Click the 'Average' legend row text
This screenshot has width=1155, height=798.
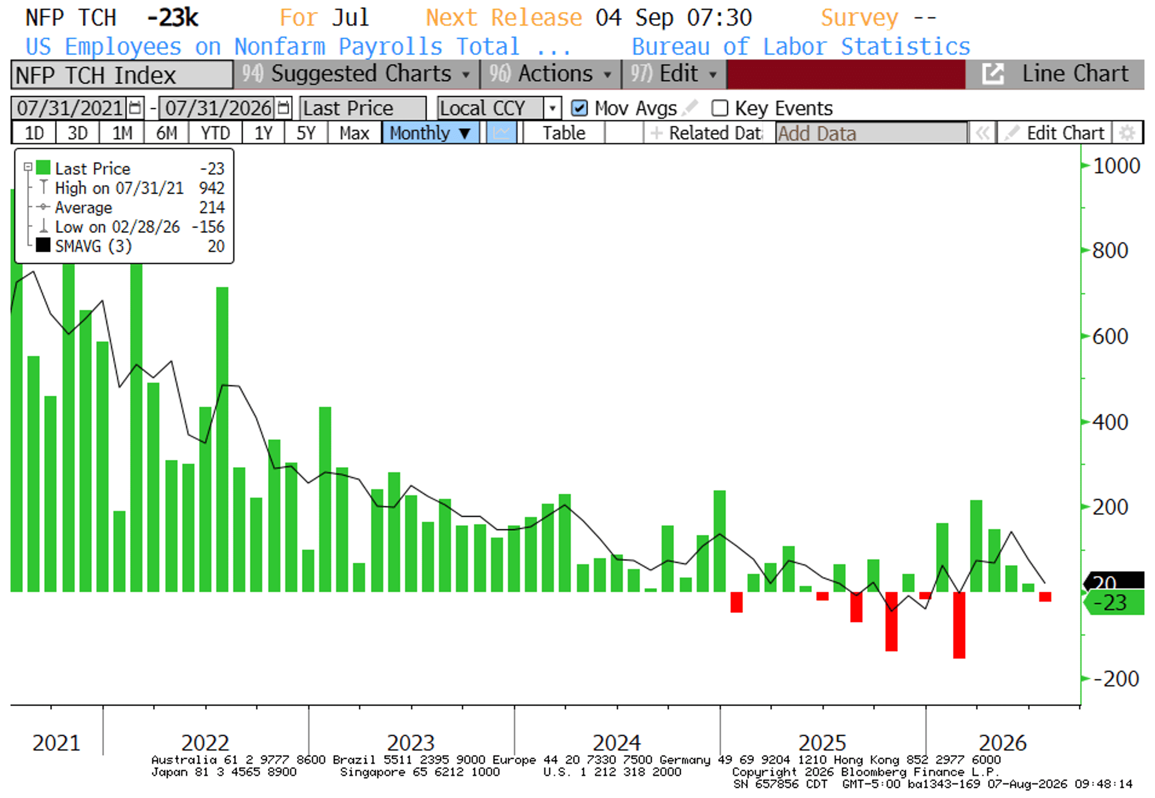(x=84, y=207)
